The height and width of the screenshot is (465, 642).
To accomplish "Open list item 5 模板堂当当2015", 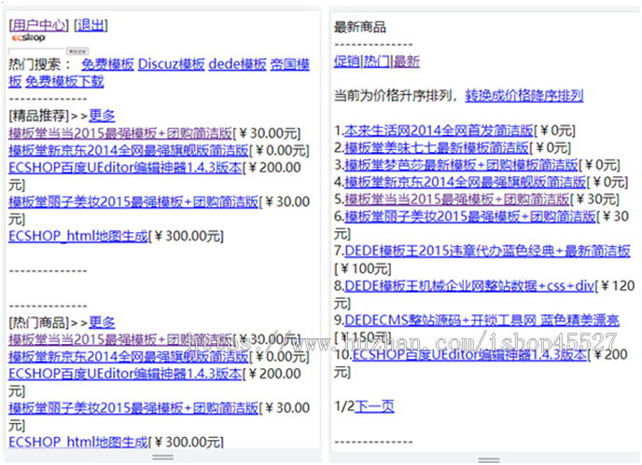I will 457,199.
